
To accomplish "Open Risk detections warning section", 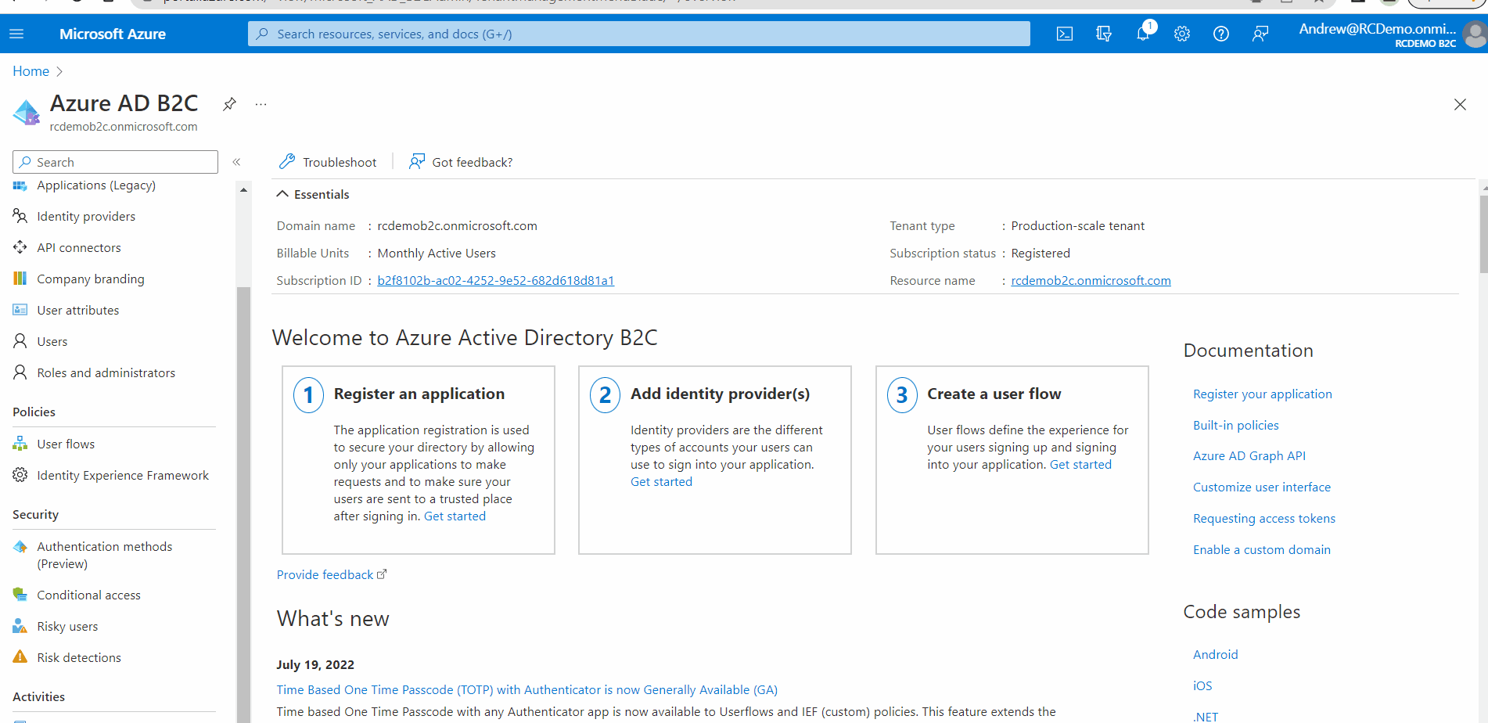I will click(78, 657).
